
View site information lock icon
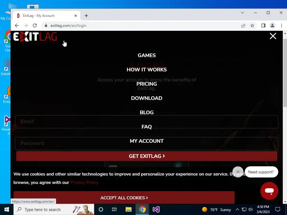click(46, 25)
